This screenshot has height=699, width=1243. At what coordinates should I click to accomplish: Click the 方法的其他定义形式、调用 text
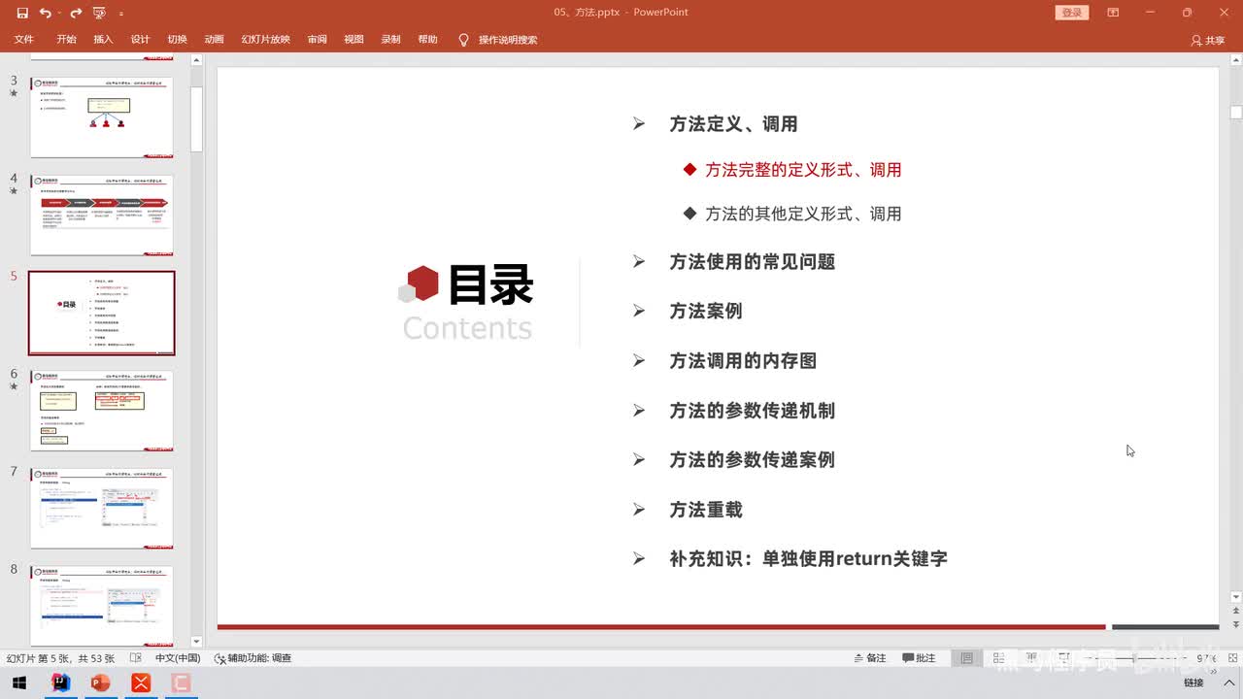pyautogui.click(x=803, y=214)
